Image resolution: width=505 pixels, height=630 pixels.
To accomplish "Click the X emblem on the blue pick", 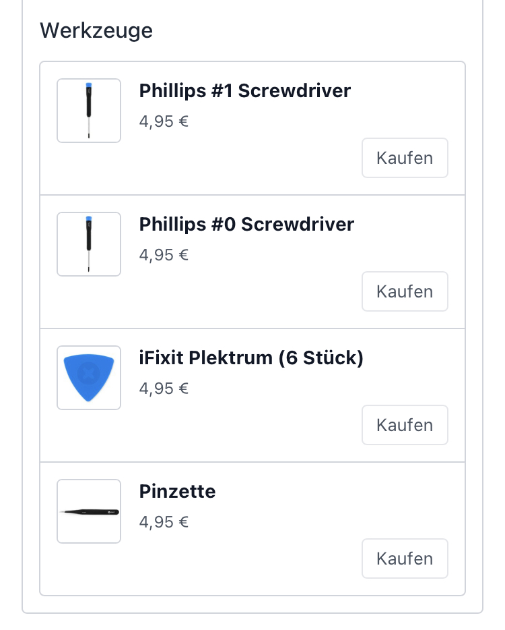I will tap(88, 372).
